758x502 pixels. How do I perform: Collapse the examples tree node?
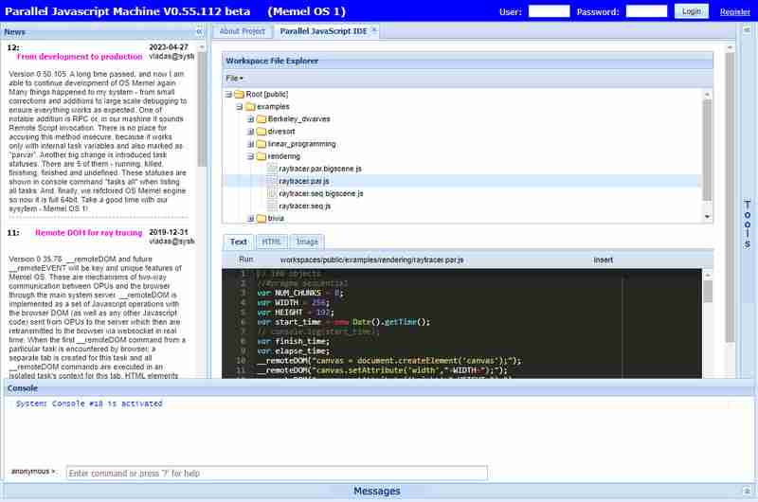240,107
